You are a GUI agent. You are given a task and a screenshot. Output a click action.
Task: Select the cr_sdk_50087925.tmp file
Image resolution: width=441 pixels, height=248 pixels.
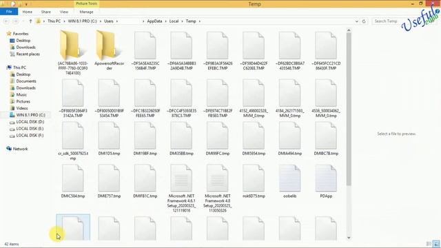pyautogui.click(x=73, y=141)
